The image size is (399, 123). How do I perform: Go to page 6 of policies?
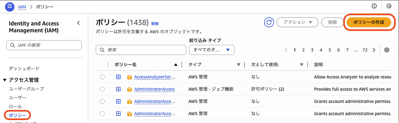[339, 50]
